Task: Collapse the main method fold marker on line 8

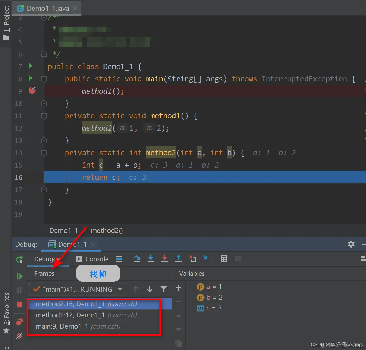Action: tap(44, 79)
